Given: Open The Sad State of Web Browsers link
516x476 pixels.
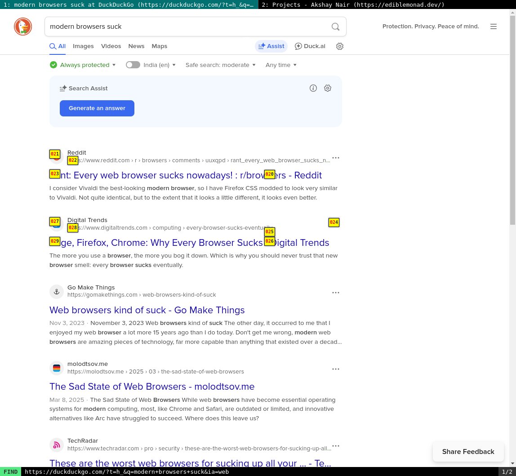Looking at the screenshot, I should click(x=152, y=387).
